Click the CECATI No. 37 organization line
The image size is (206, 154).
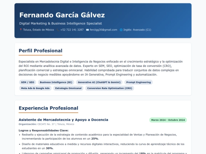[47, 124]
